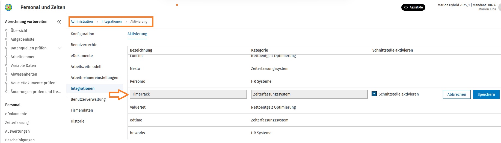The image size is (501, 143).
Task: Open Benutzerverwaltung in the admin menu
Action: [x=88, y=99]
